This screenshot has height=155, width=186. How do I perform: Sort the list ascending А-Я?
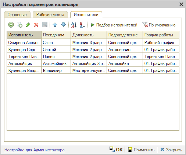pyautogui.click(x=74, y=25)
